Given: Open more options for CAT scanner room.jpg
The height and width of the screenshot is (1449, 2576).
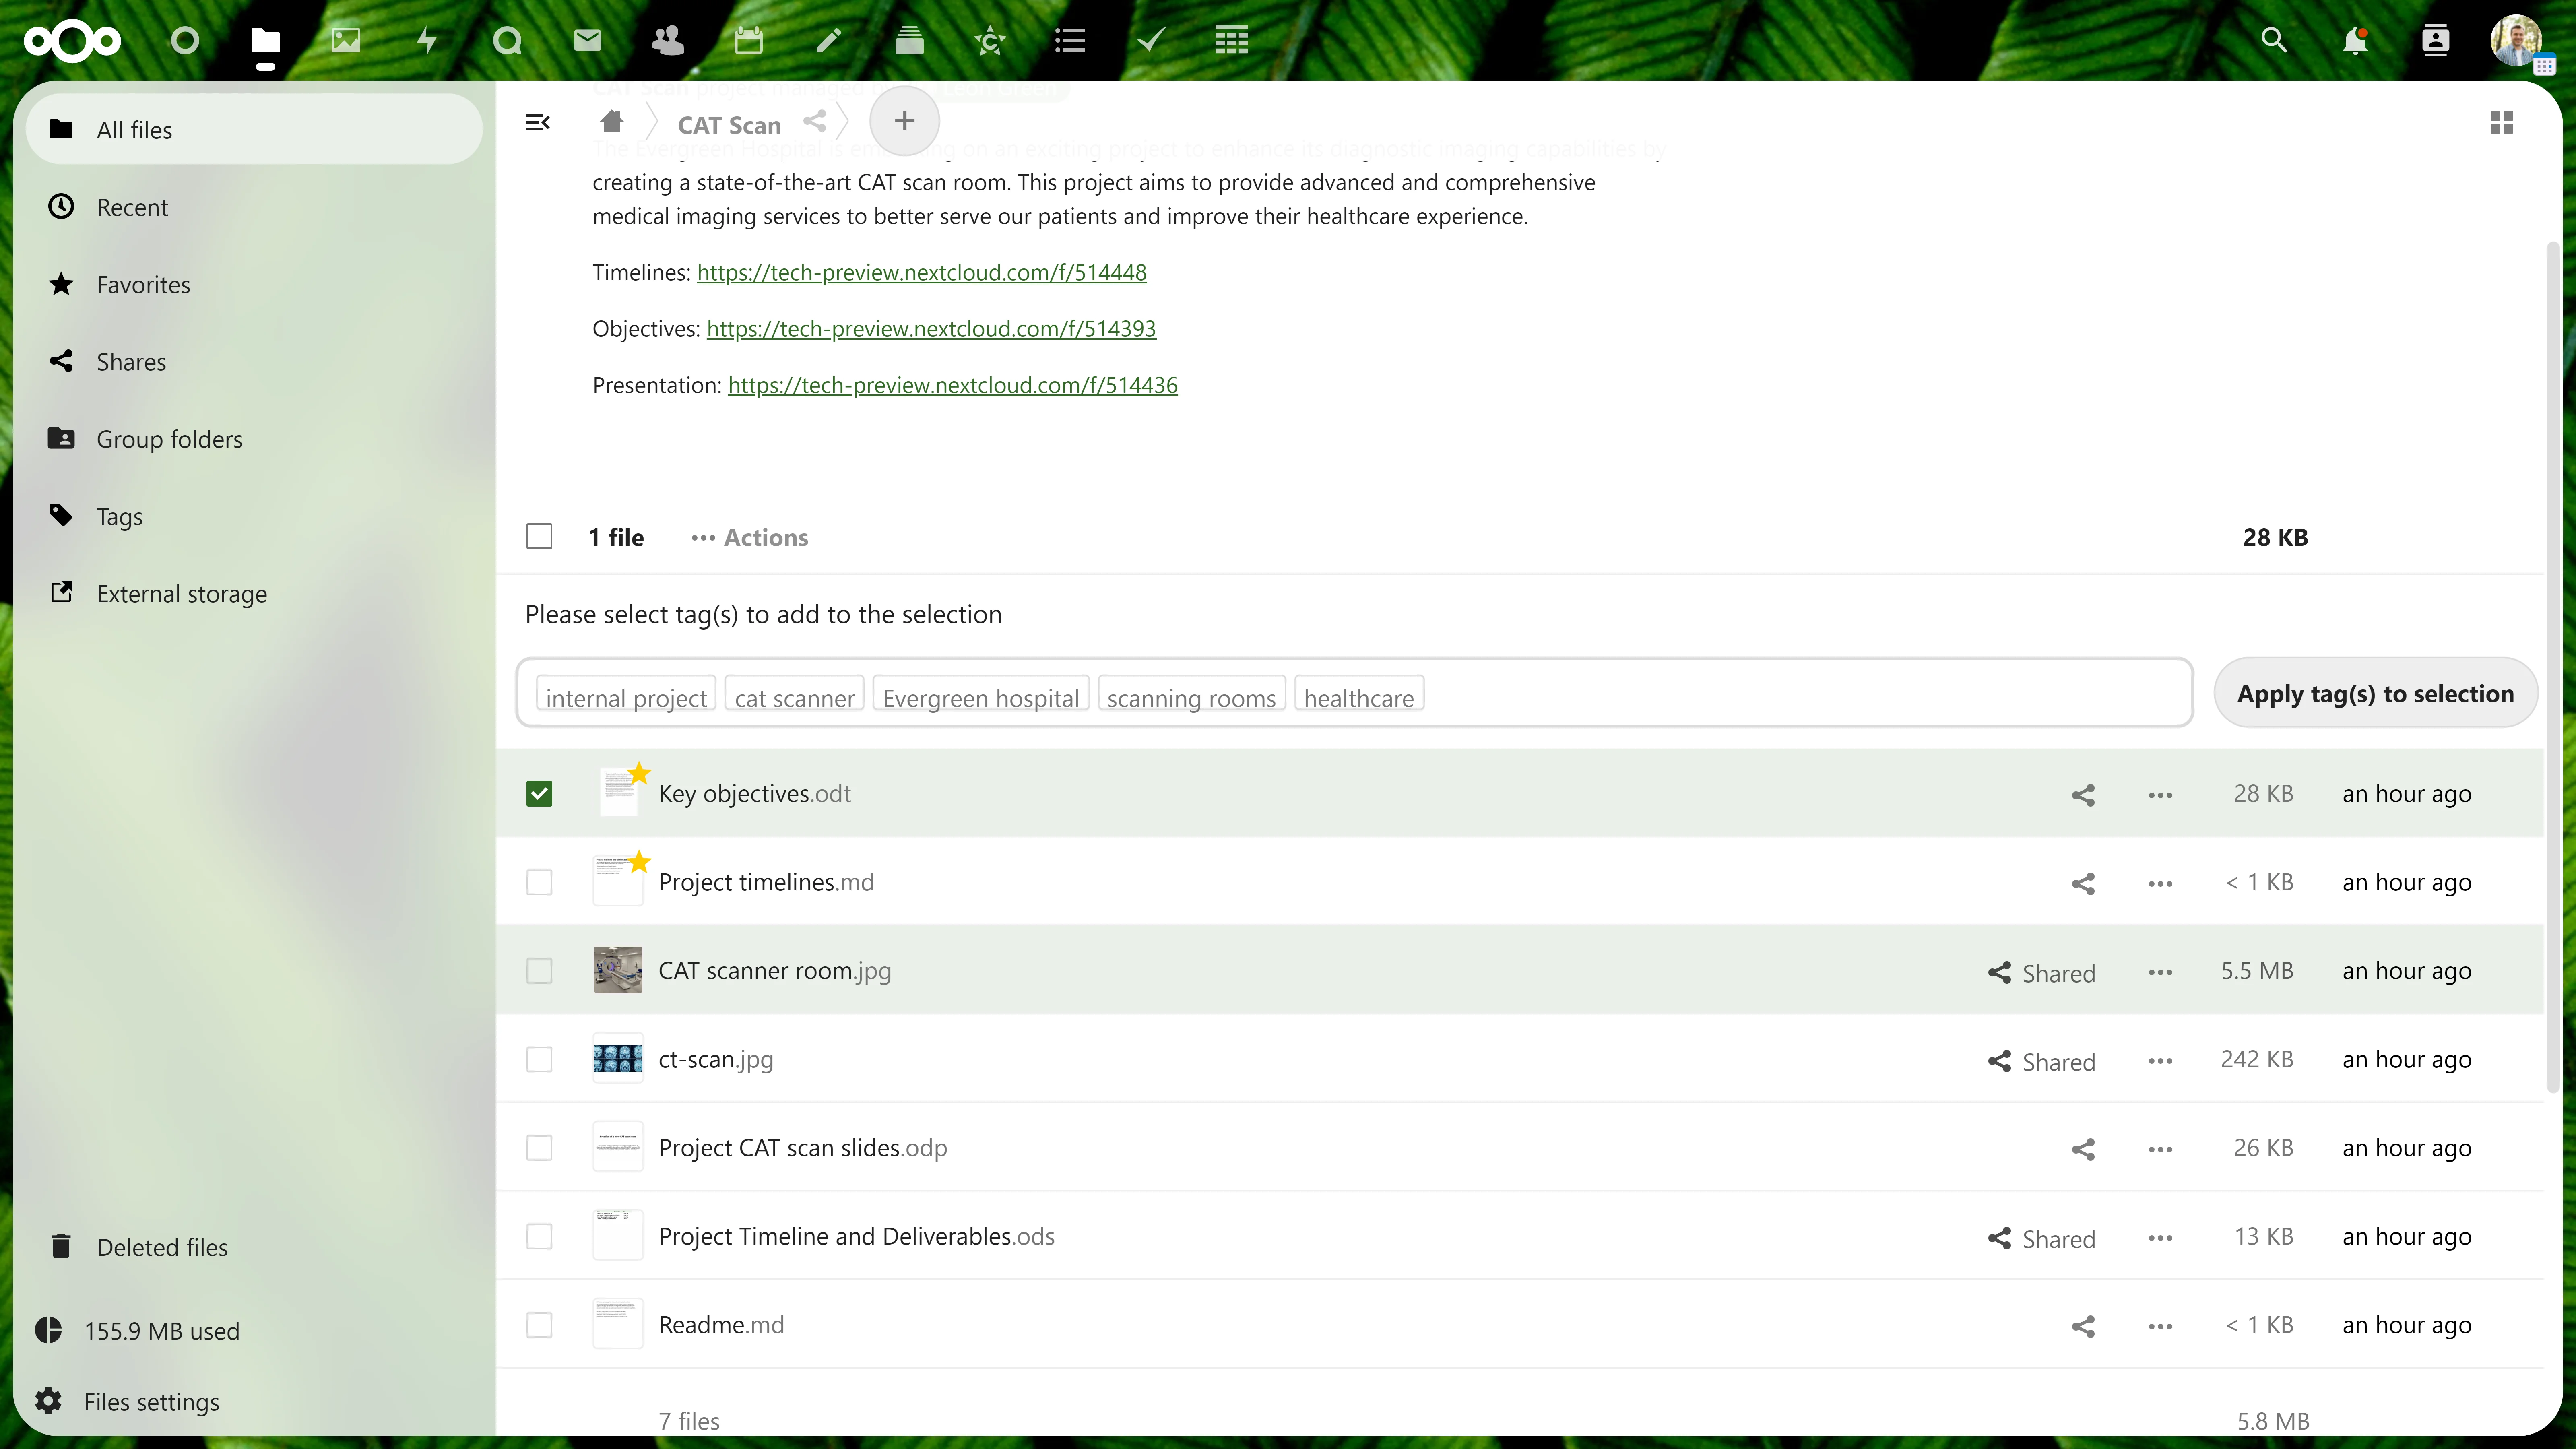Looking at the screenshot, I should point(2160,972).
